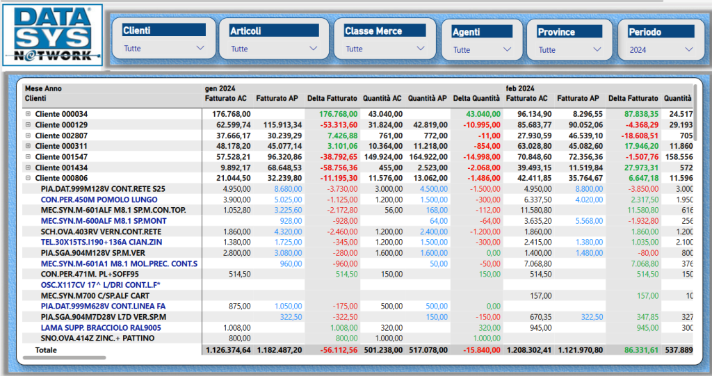Open the Clienti filter dropdown
The height and width of the screenshot is (376, 712).
pyautogui.click(x=200, y=49)
